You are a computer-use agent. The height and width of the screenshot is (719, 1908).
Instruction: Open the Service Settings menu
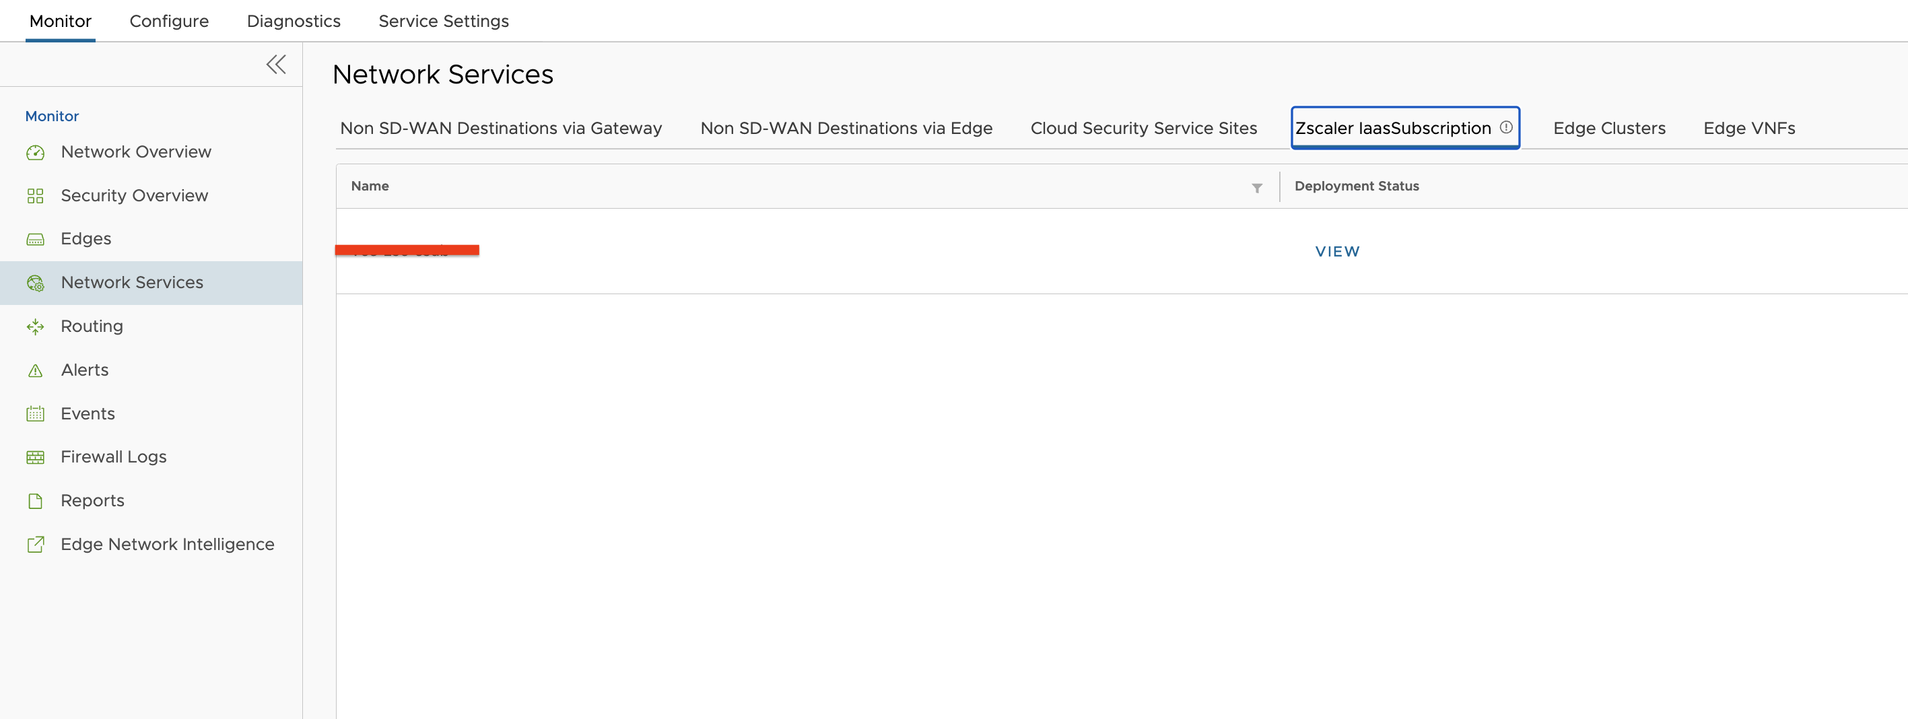(443, 21)
